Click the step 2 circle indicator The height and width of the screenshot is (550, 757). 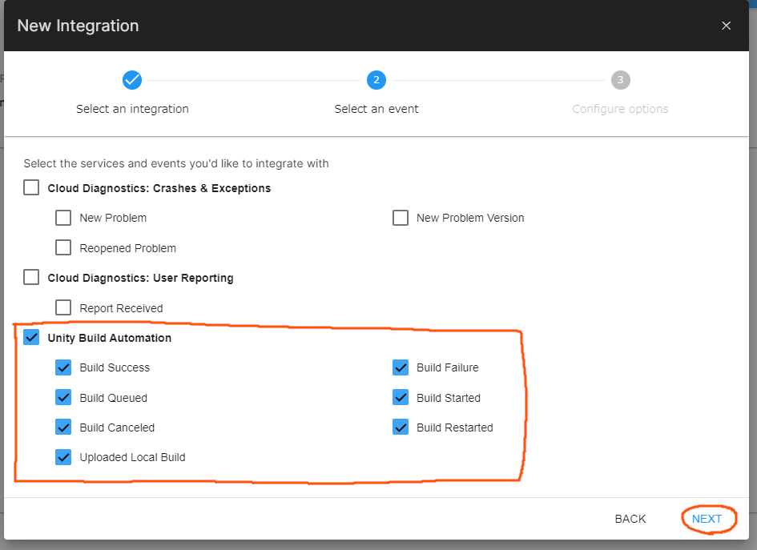pyautogui.click(x=376, y=80)
